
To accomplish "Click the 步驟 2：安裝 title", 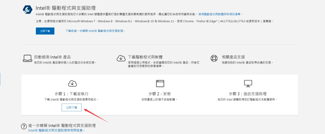I will 160,94.
